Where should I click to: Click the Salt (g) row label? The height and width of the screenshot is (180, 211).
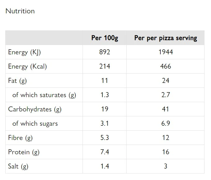(x=18, y=166)
